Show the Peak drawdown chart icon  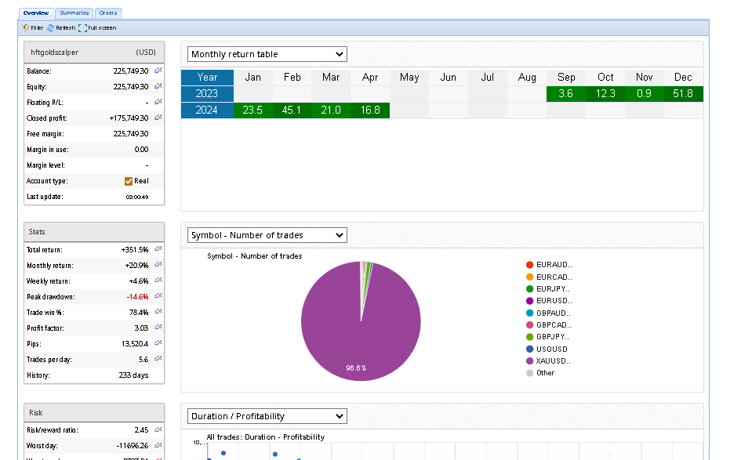[x=158, y=295]
